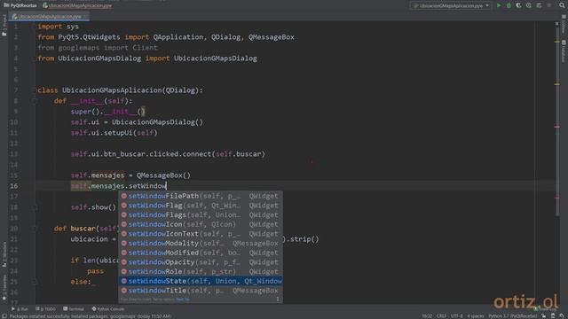
Task: Click the UTF-8 encoding status entry
Action: 456,316
